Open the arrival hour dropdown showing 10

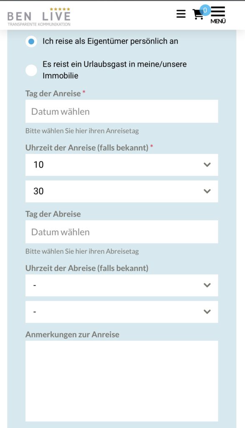[121, 165]
